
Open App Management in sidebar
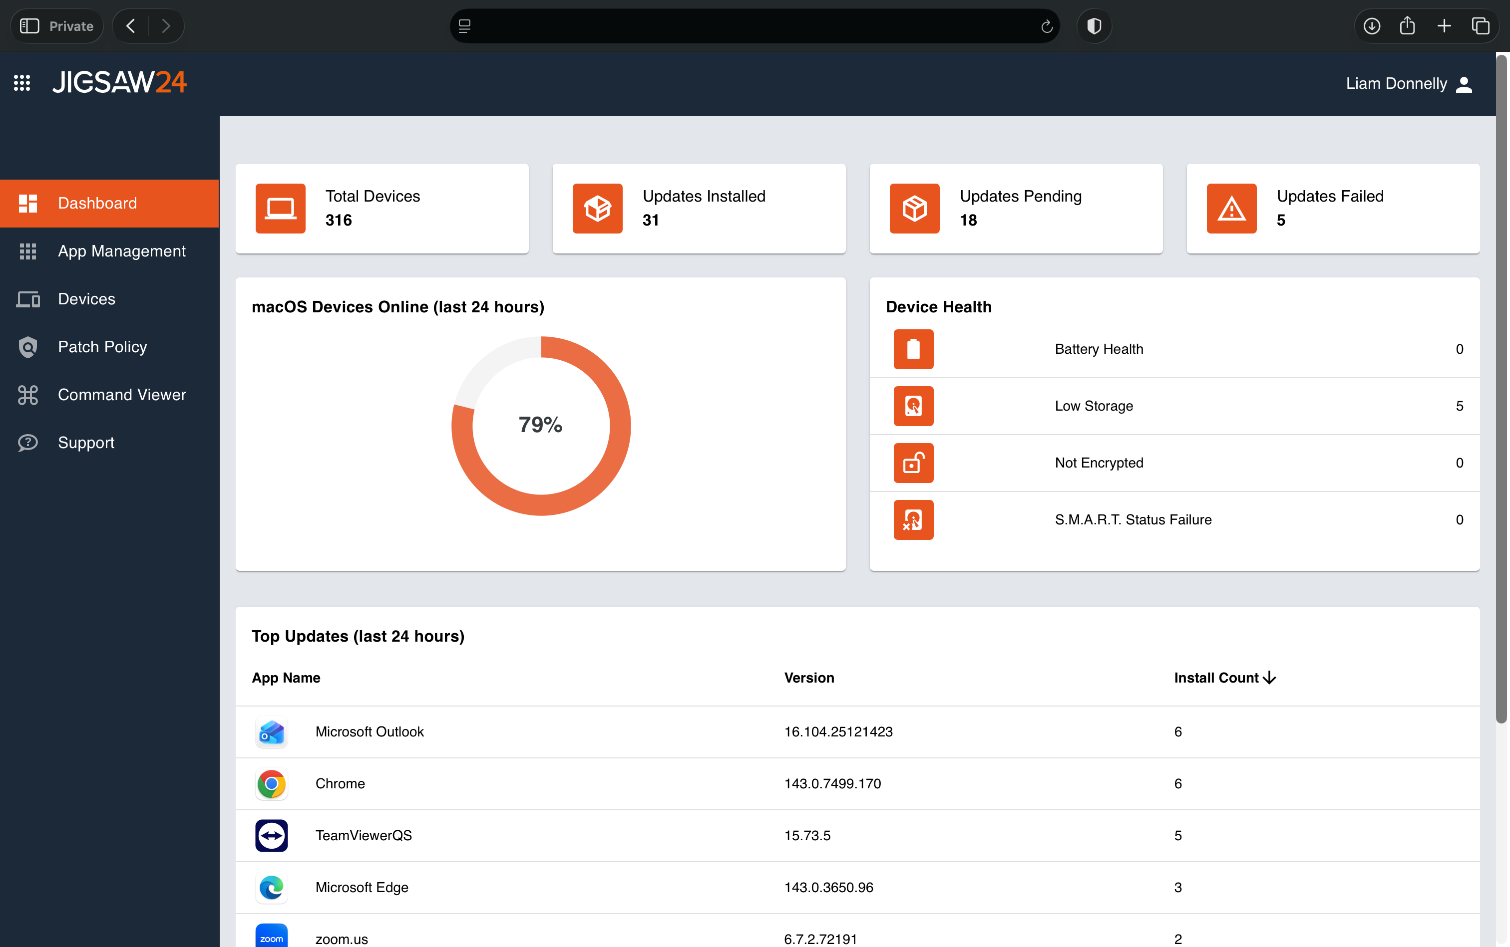click(121, 251)
